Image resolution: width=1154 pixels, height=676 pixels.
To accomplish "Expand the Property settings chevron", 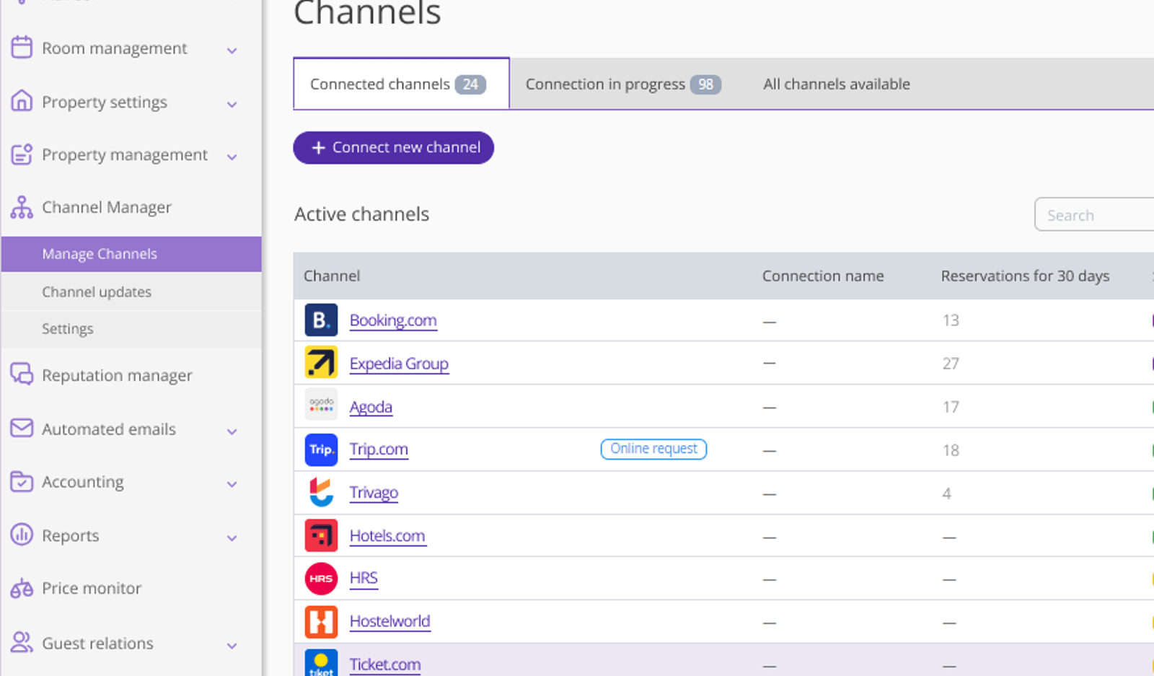I will click(232, 104).
